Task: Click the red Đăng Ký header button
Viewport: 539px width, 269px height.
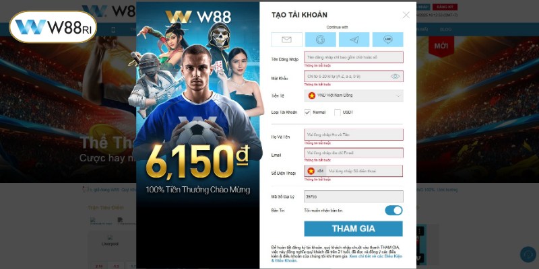Action: (445, 7)
